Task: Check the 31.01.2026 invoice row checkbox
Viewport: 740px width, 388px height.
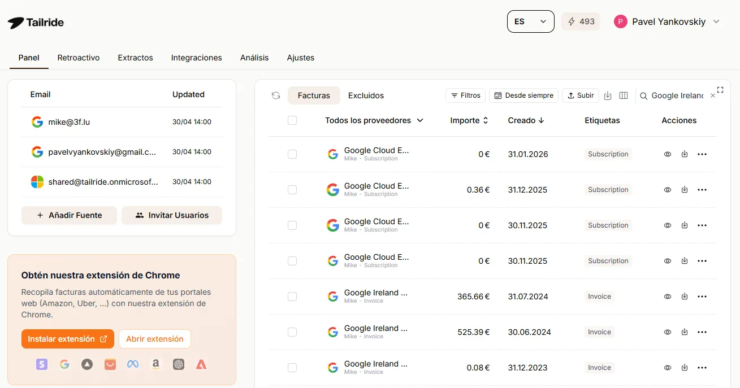Action: pyautogui.click(x=292, y=154)
